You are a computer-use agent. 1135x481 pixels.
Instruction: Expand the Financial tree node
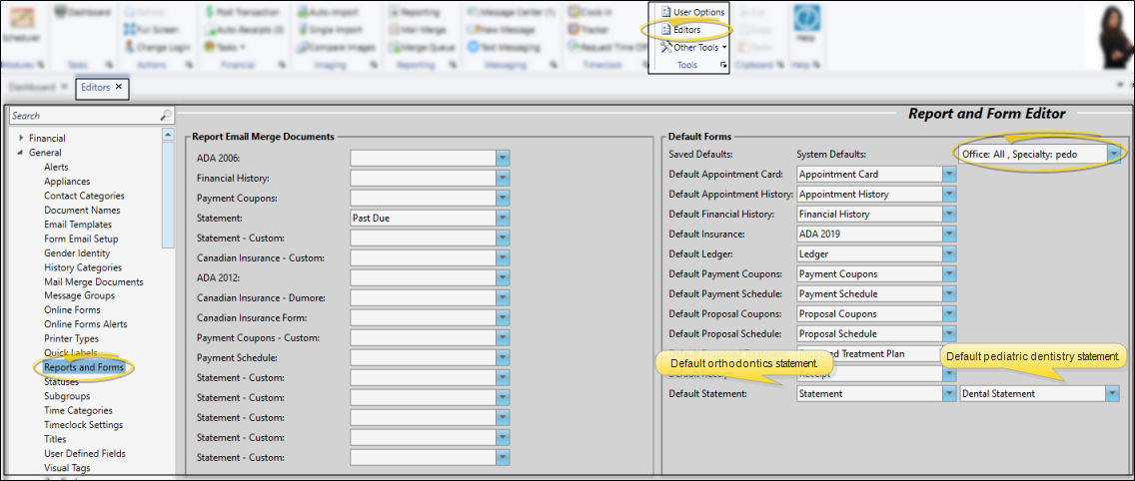(21, 139)
